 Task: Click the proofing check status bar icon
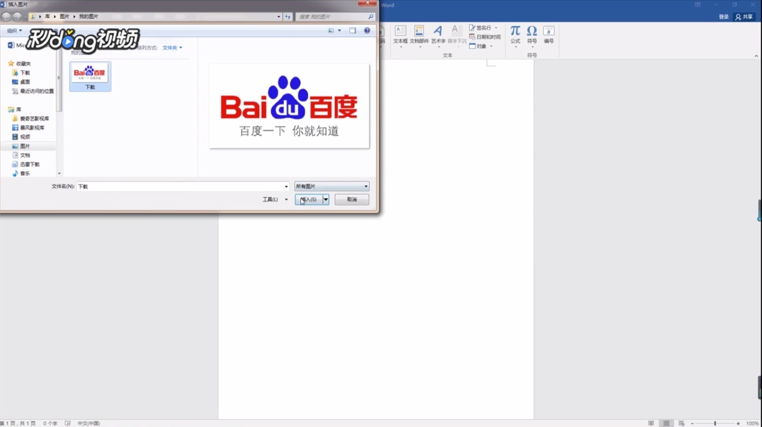pyautogui.click(x=68, y=423)
